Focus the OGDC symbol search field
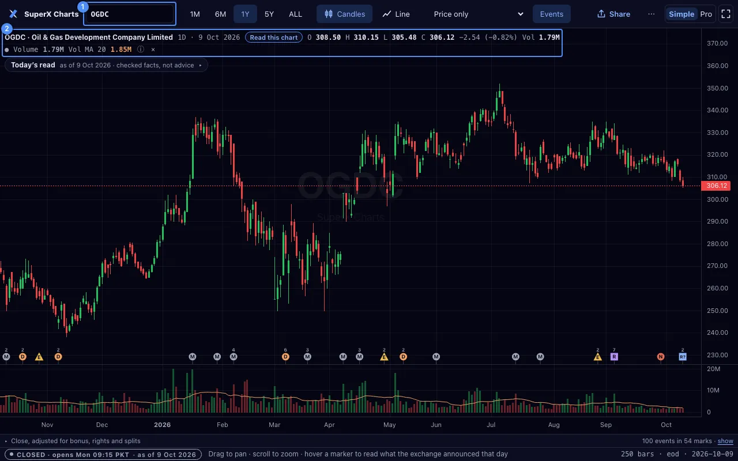This screenshot has height=461, width=738. click(x=130, y=14)
